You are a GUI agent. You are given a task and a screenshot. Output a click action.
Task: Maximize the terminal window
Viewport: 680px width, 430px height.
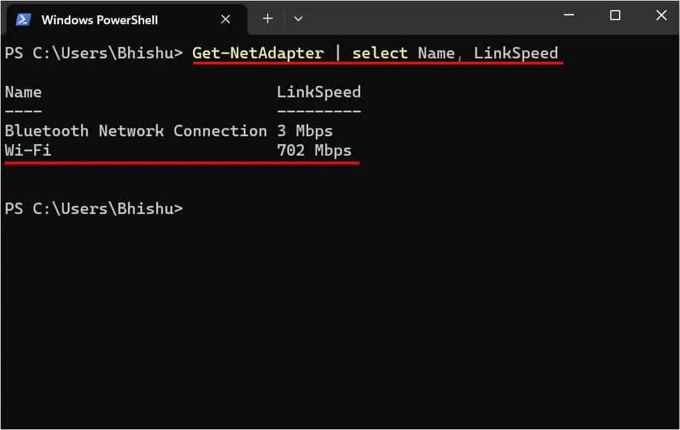(615, 15)
